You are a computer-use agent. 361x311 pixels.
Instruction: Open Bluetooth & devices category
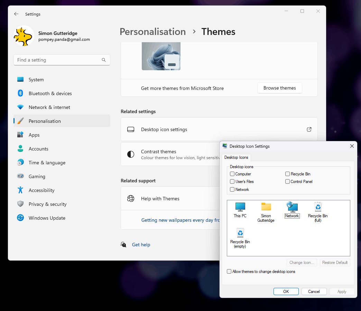(62, 93)
